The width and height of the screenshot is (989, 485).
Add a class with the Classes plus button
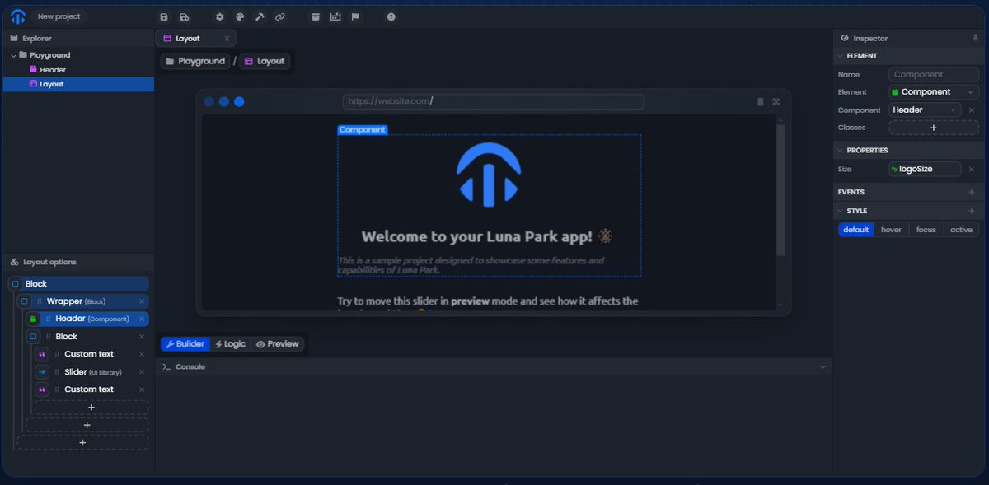934,127
